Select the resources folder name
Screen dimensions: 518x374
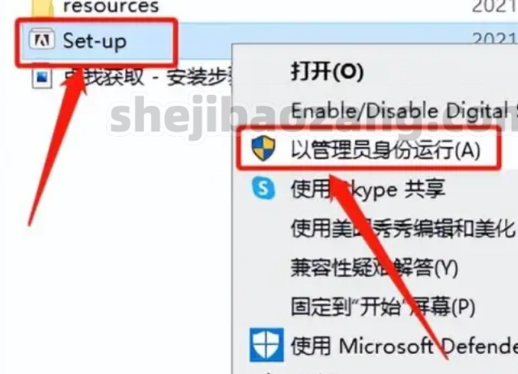tap(111, 6)
